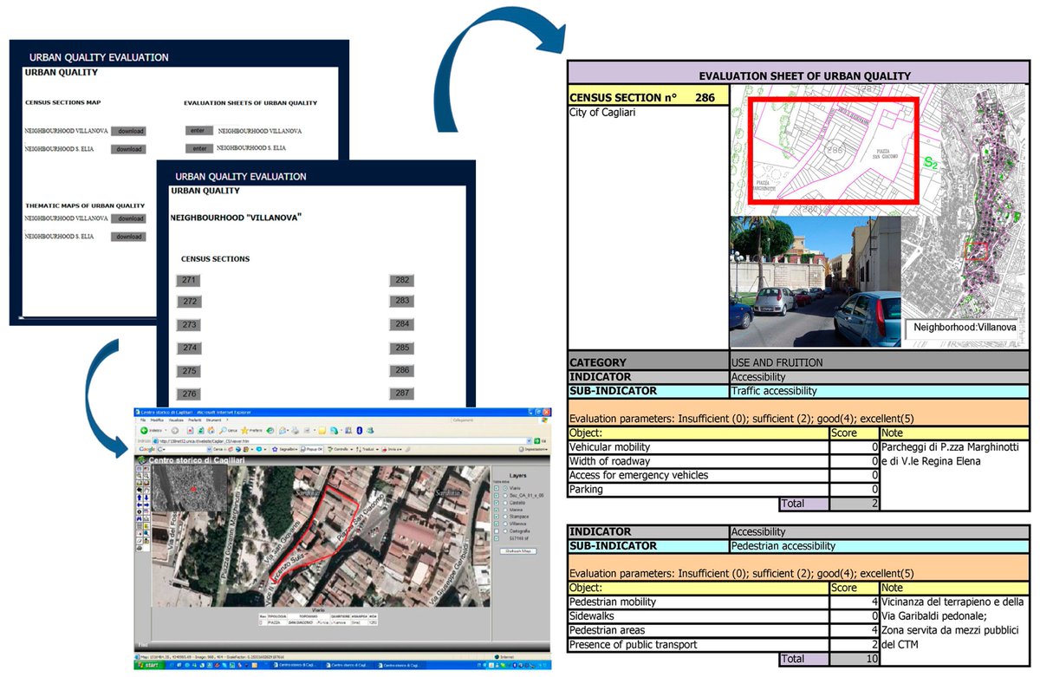Click the IE toolbar print icon
The height and width of the screenshot is (677, 1040).
295,431
